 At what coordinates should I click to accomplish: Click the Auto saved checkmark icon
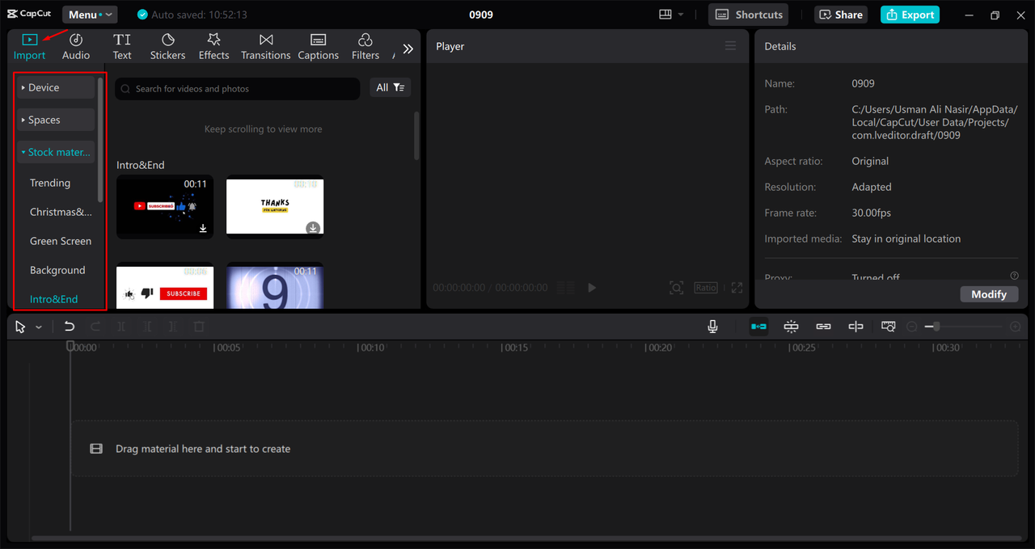(142, 15)
